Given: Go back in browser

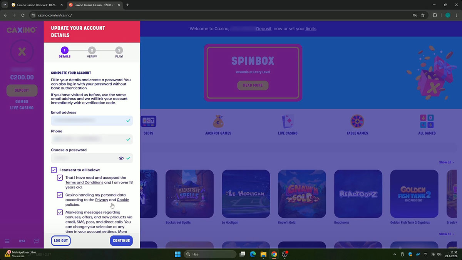Looking at the screenshot, I should coord(5,15).
